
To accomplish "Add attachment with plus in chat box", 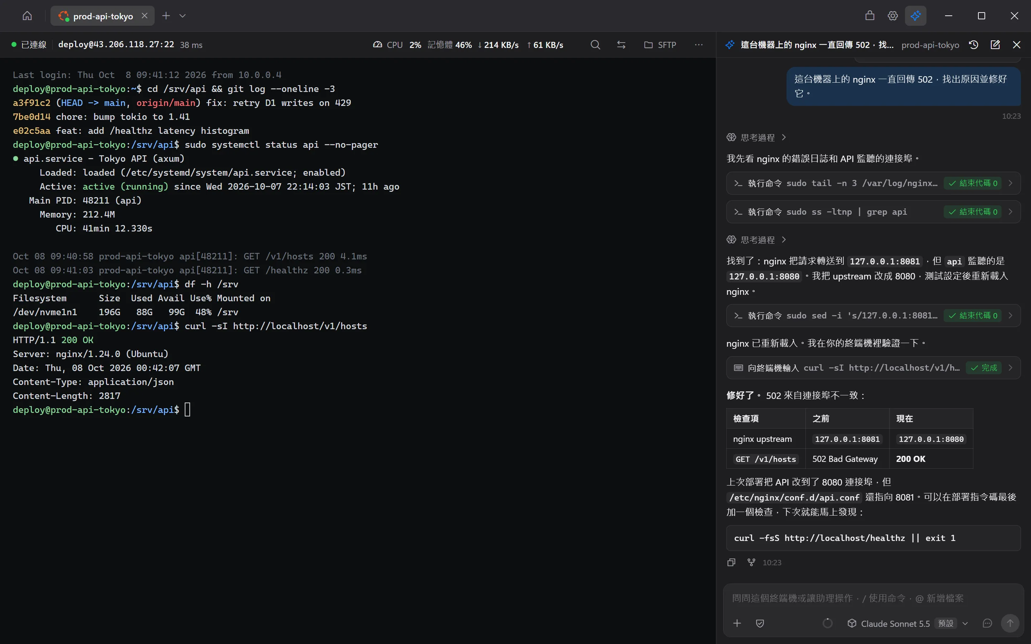I will [737, 623].
